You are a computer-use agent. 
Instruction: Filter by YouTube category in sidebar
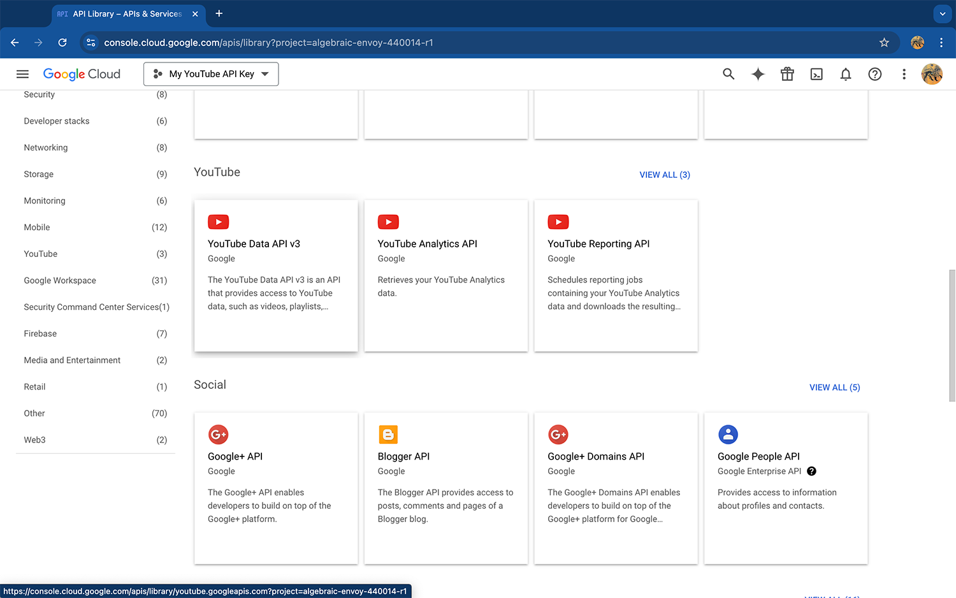[x=96, y=254]
